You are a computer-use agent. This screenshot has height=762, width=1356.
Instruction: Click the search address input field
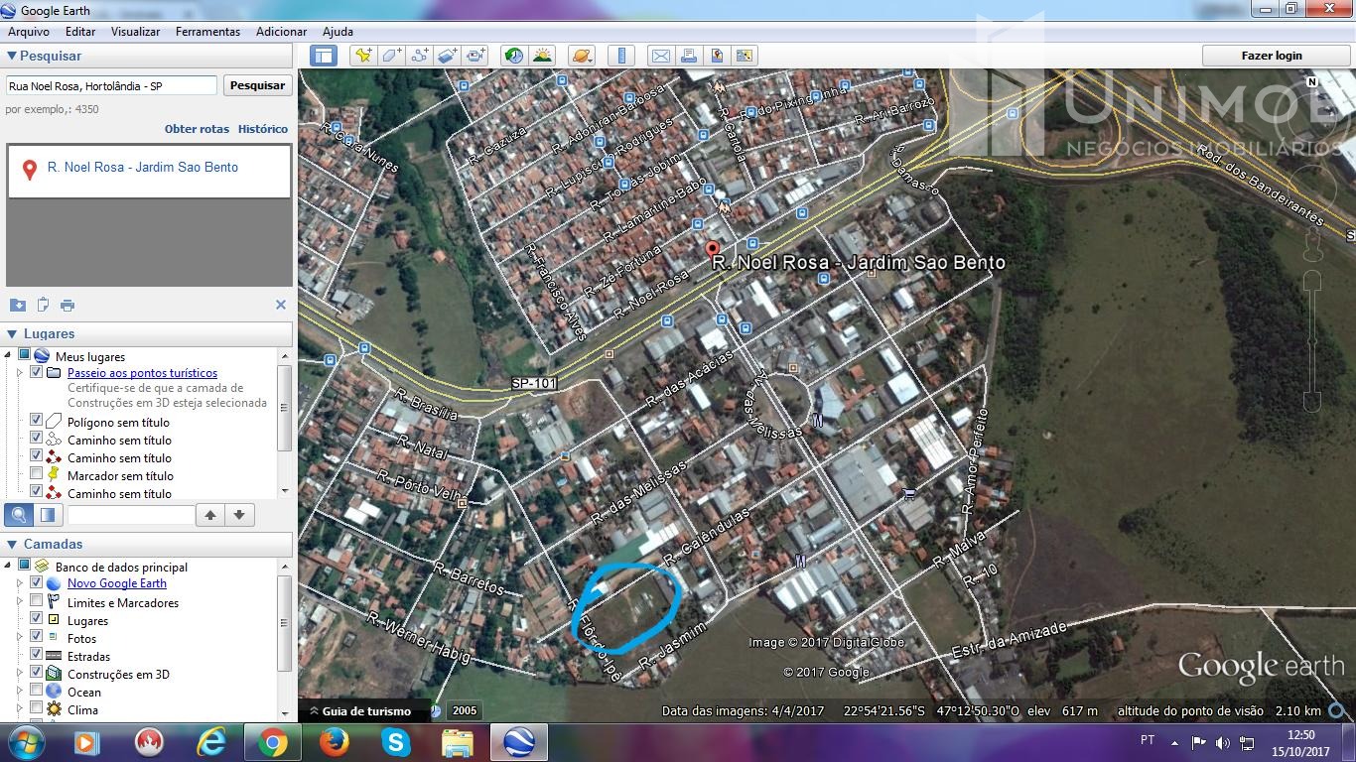[111, 86]
